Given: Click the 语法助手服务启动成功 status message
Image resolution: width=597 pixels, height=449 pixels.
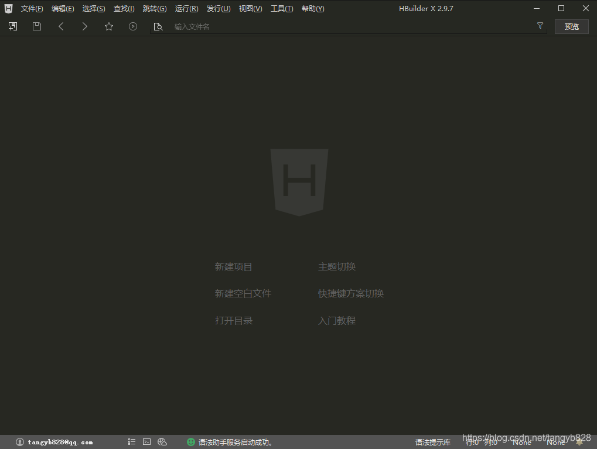Looking at the screenshot, I should (x=236, y=442).
